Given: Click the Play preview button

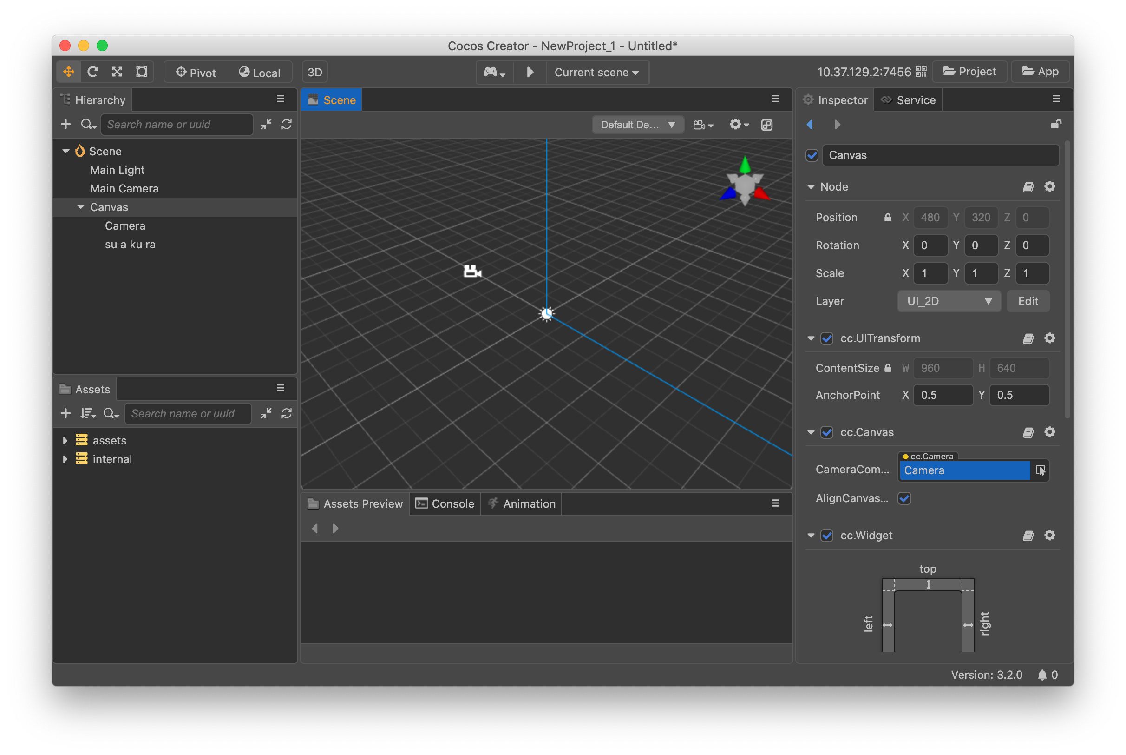Looking at the screenshot, I should (x=530, y=72).
